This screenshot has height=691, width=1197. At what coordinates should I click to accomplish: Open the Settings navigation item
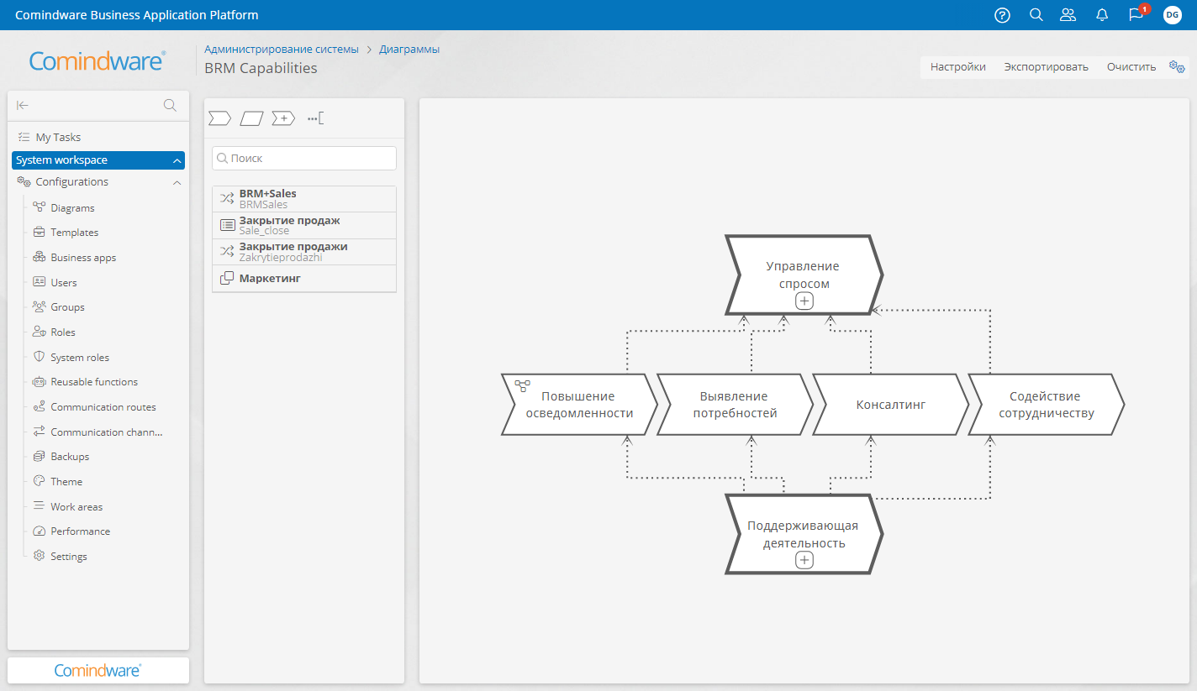tap(69, 557)
